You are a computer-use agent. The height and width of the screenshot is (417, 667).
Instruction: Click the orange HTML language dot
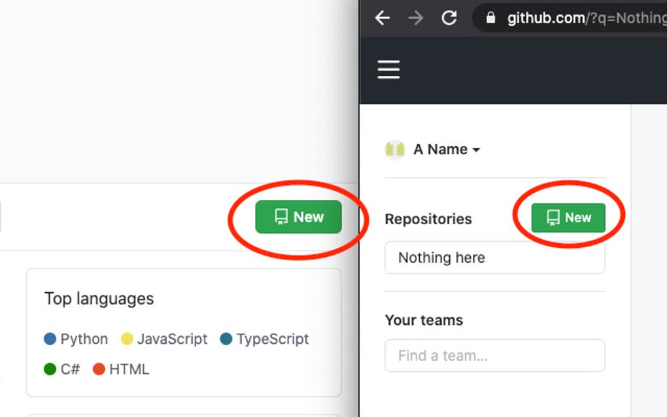point(98,369)
